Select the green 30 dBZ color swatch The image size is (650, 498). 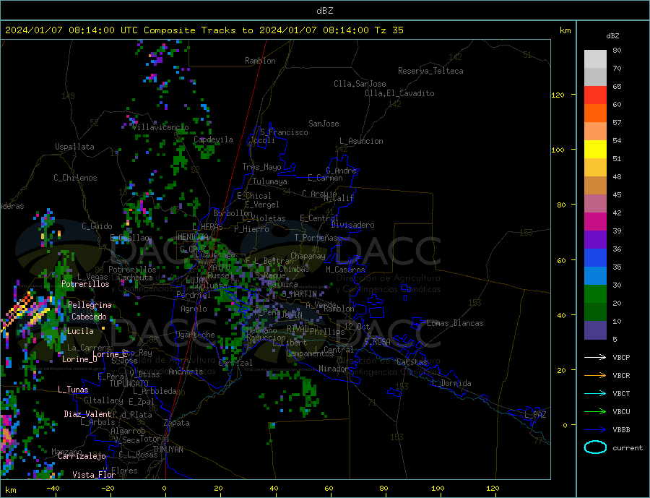pos(595,294)
